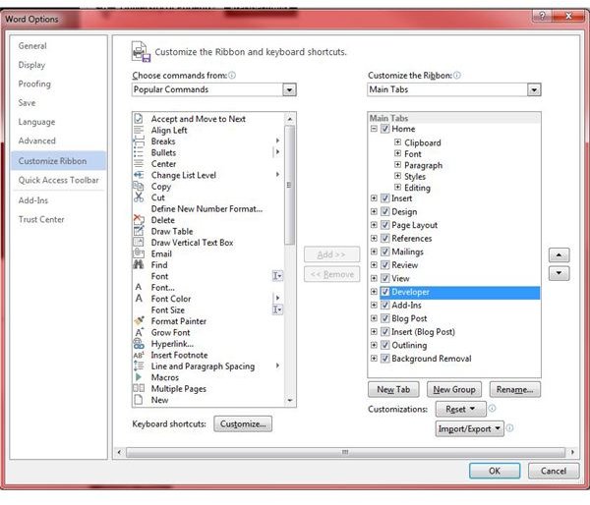Click the Hyperlink command icon

click(139, 343)
